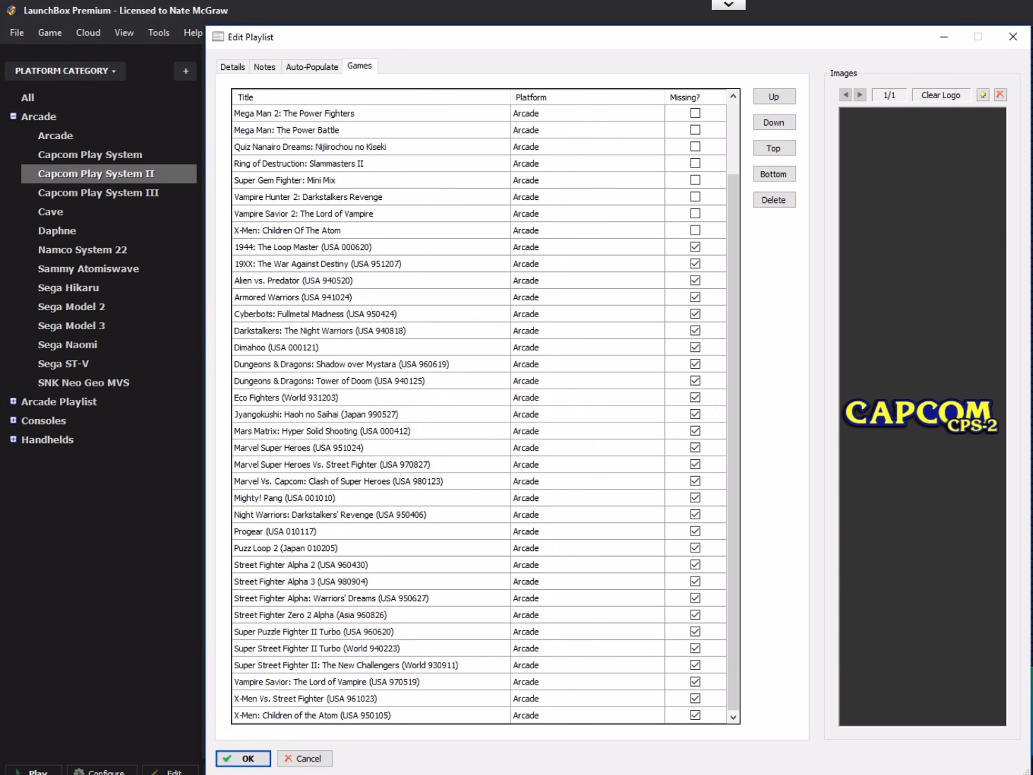Select row Super Gem Fighter: Mini Mix
Viewport: 1033px width, 775px height.
(479, 180)
